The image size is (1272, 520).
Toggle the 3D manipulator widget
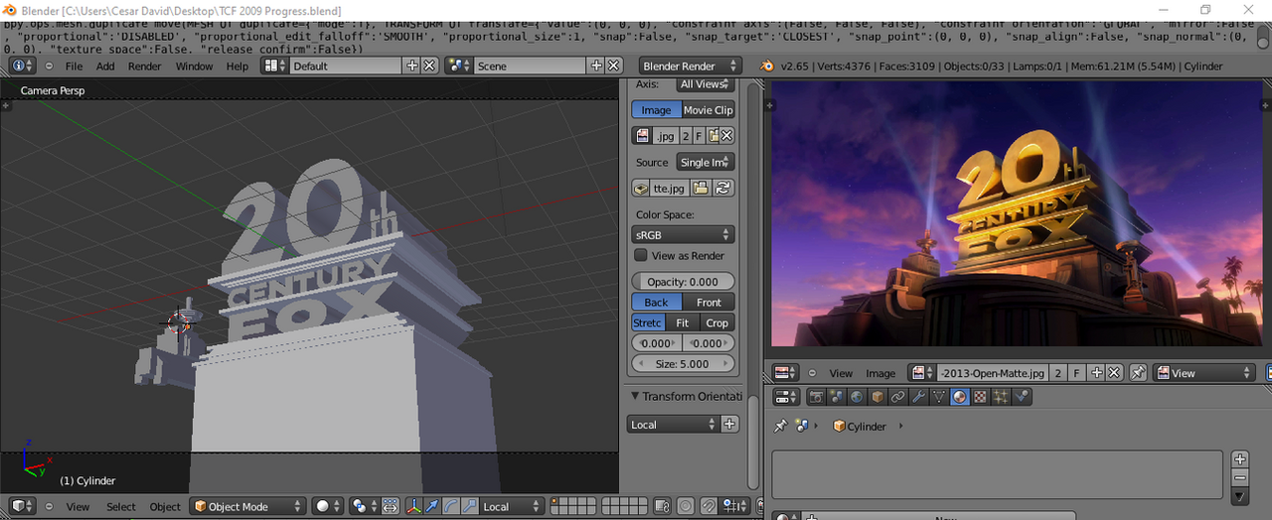414,506
